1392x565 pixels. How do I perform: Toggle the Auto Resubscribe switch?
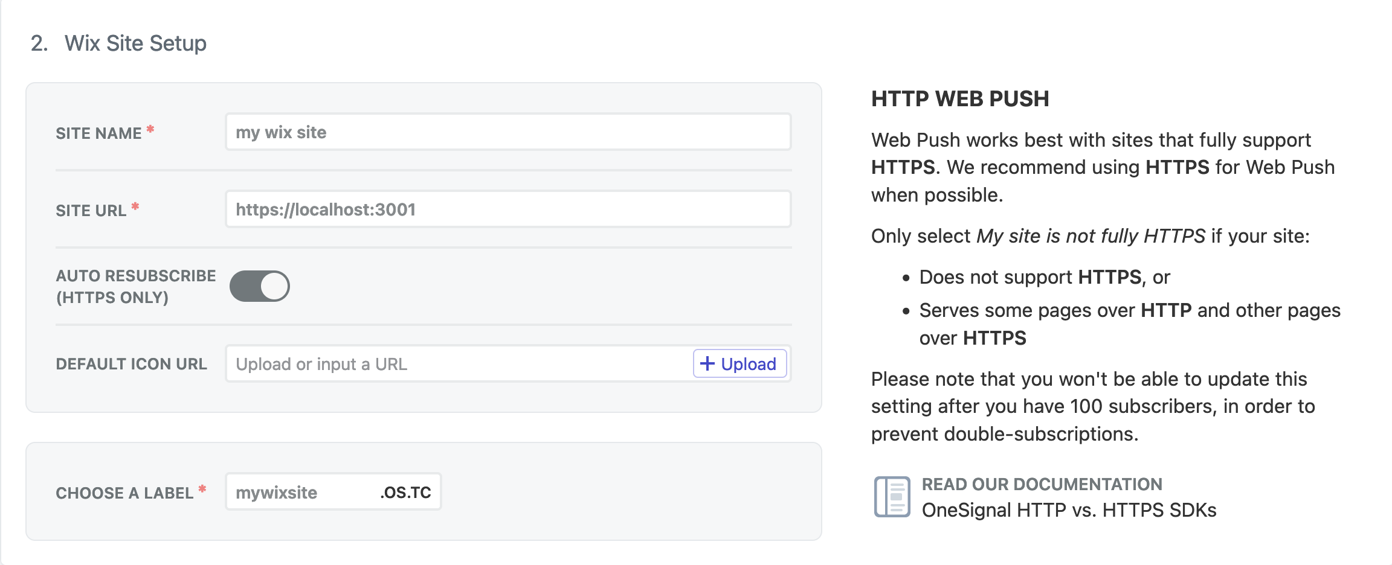(260, 286)
